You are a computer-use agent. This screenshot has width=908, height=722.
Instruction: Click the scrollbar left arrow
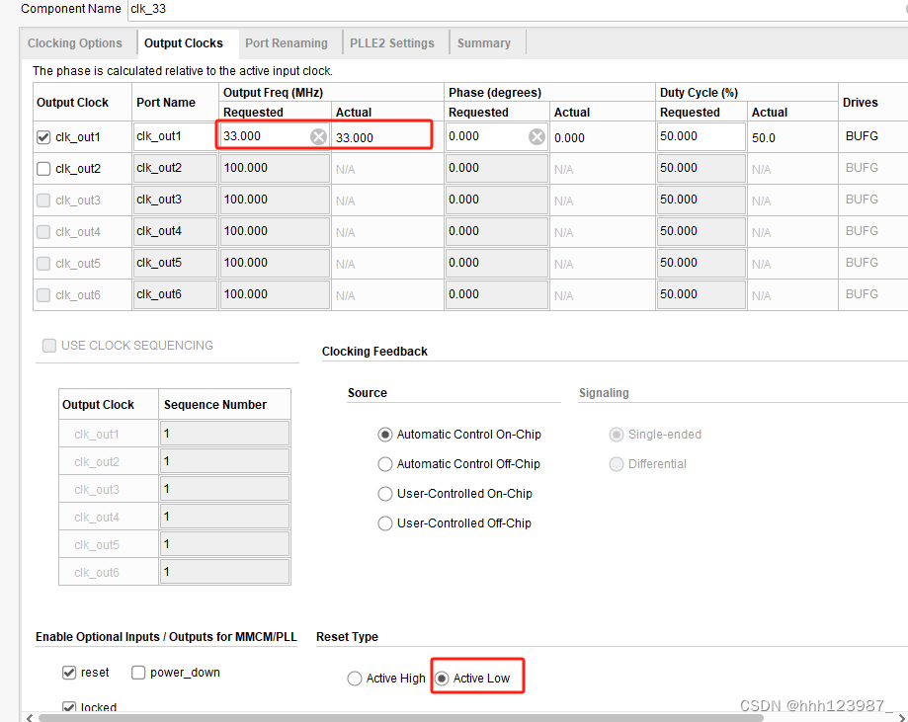29,718
